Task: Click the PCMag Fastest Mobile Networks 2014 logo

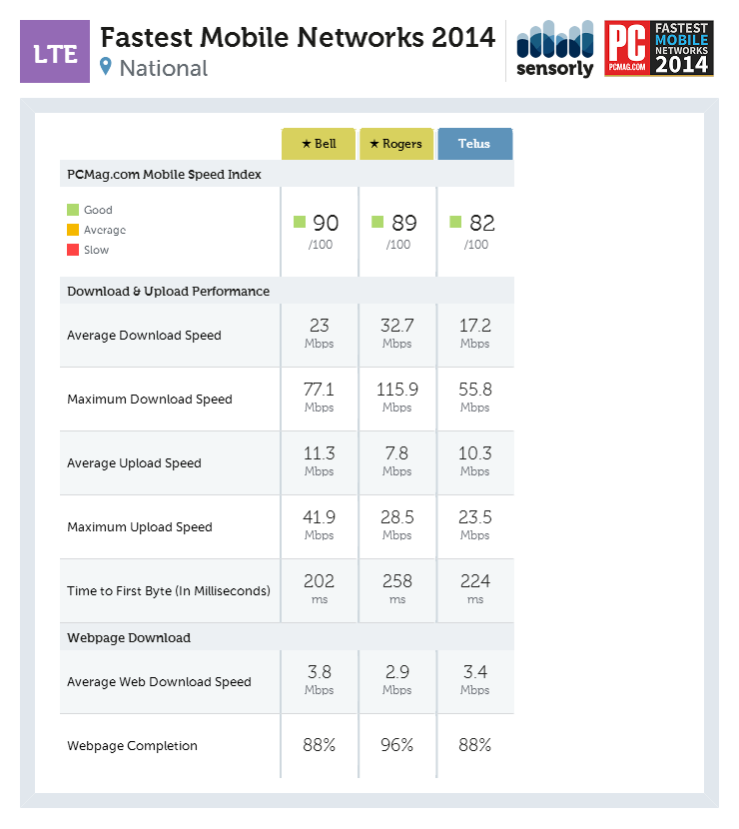Action: (x=659, y=48)
